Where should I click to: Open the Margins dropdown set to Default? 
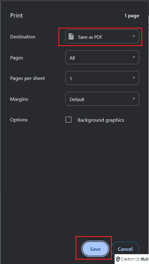(x=102, y=99)
